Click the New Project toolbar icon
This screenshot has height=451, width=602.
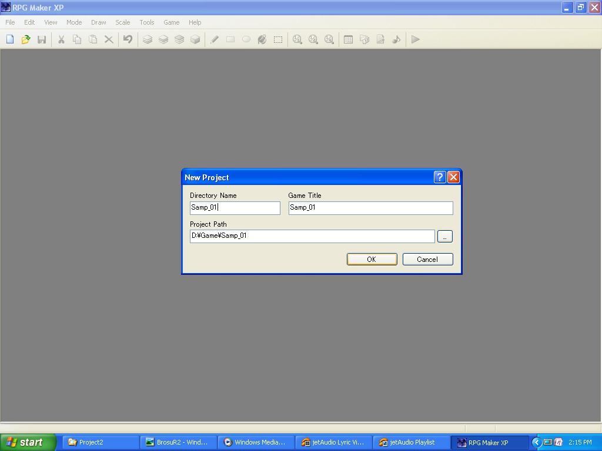tap(10, 39)
